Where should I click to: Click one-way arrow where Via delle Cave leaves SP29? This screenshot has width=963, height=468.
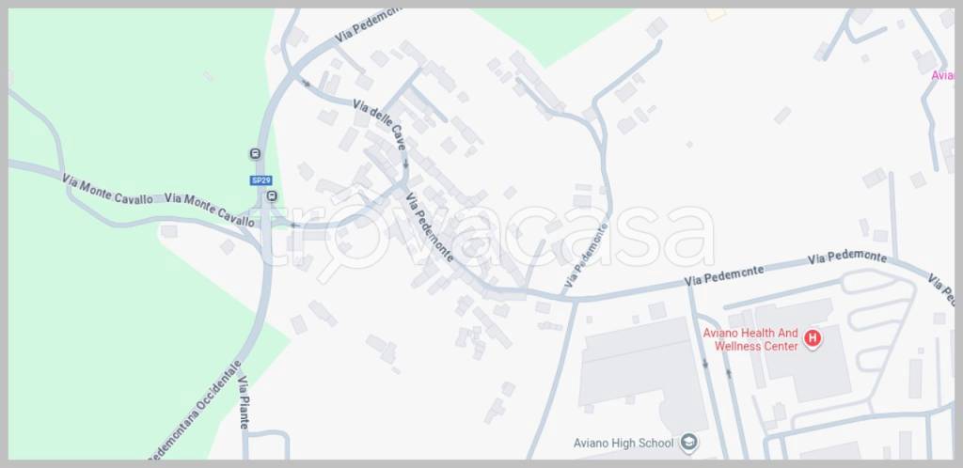click(306, 84)
